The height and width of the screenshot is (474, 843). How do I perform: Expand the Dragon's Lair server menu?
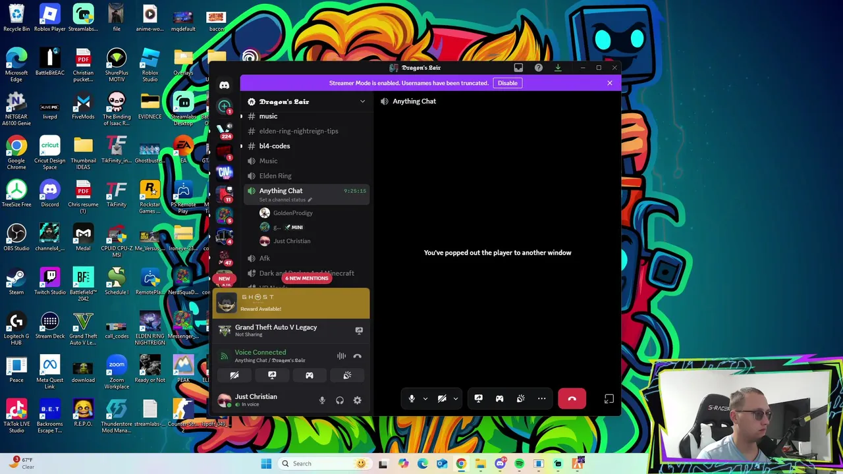306,102
